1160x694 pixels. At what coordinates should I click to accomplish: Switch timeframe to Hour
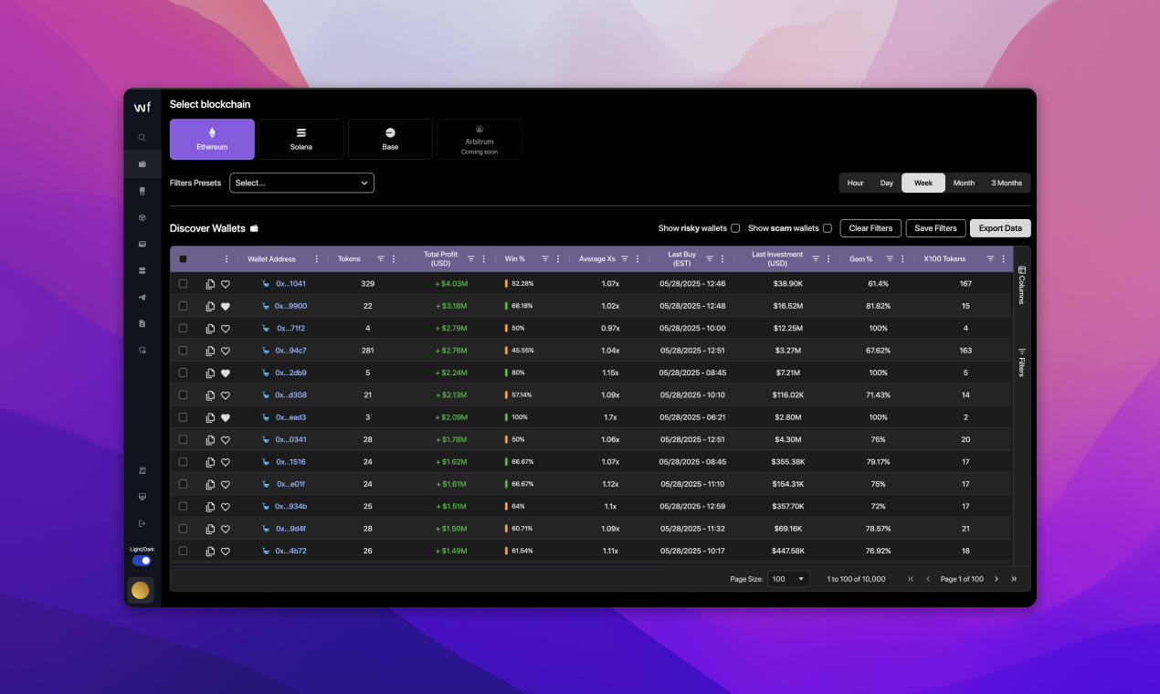[x=855, y=183]
